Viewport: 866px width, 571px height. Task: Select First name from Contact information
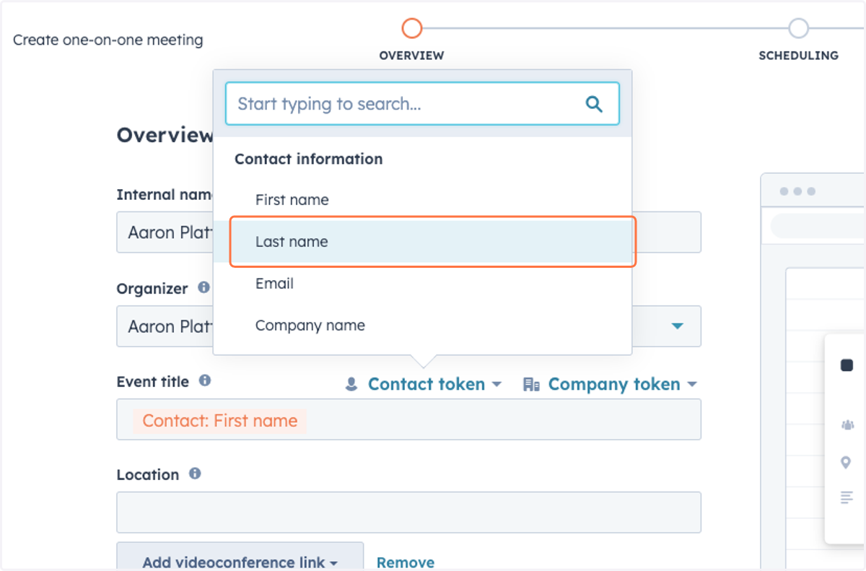coord(422,200)
